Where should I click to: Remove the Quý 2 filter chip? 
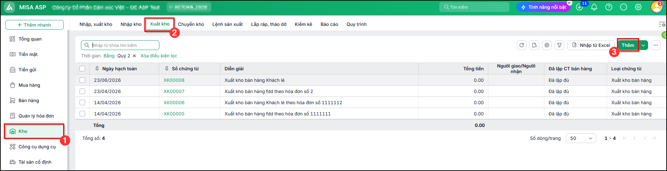click(x=134, y=56)
